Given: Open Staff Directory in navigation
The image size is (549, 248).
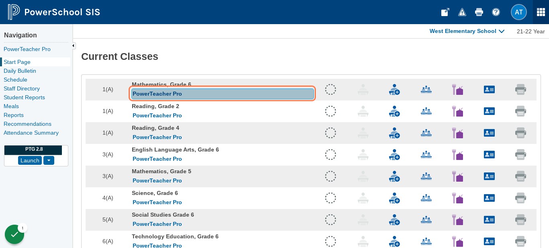Looking at the screenshot, I should click(22, 88).
